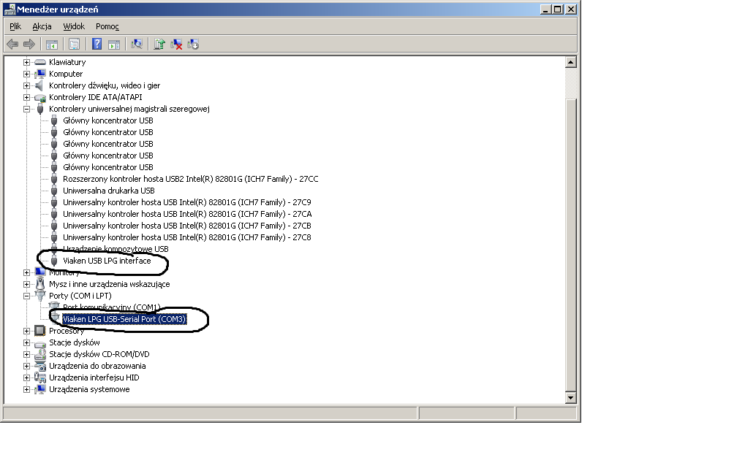Image resolution: width=737 pixels, height=460 pixels.
Task: Open the Pomoc menu
Action: point(107,26)
